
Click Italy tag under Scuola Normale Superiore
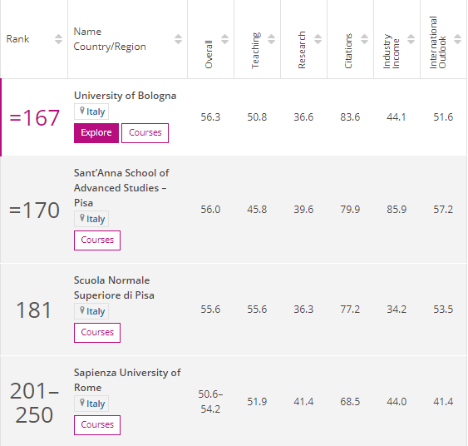click(91, 311)
